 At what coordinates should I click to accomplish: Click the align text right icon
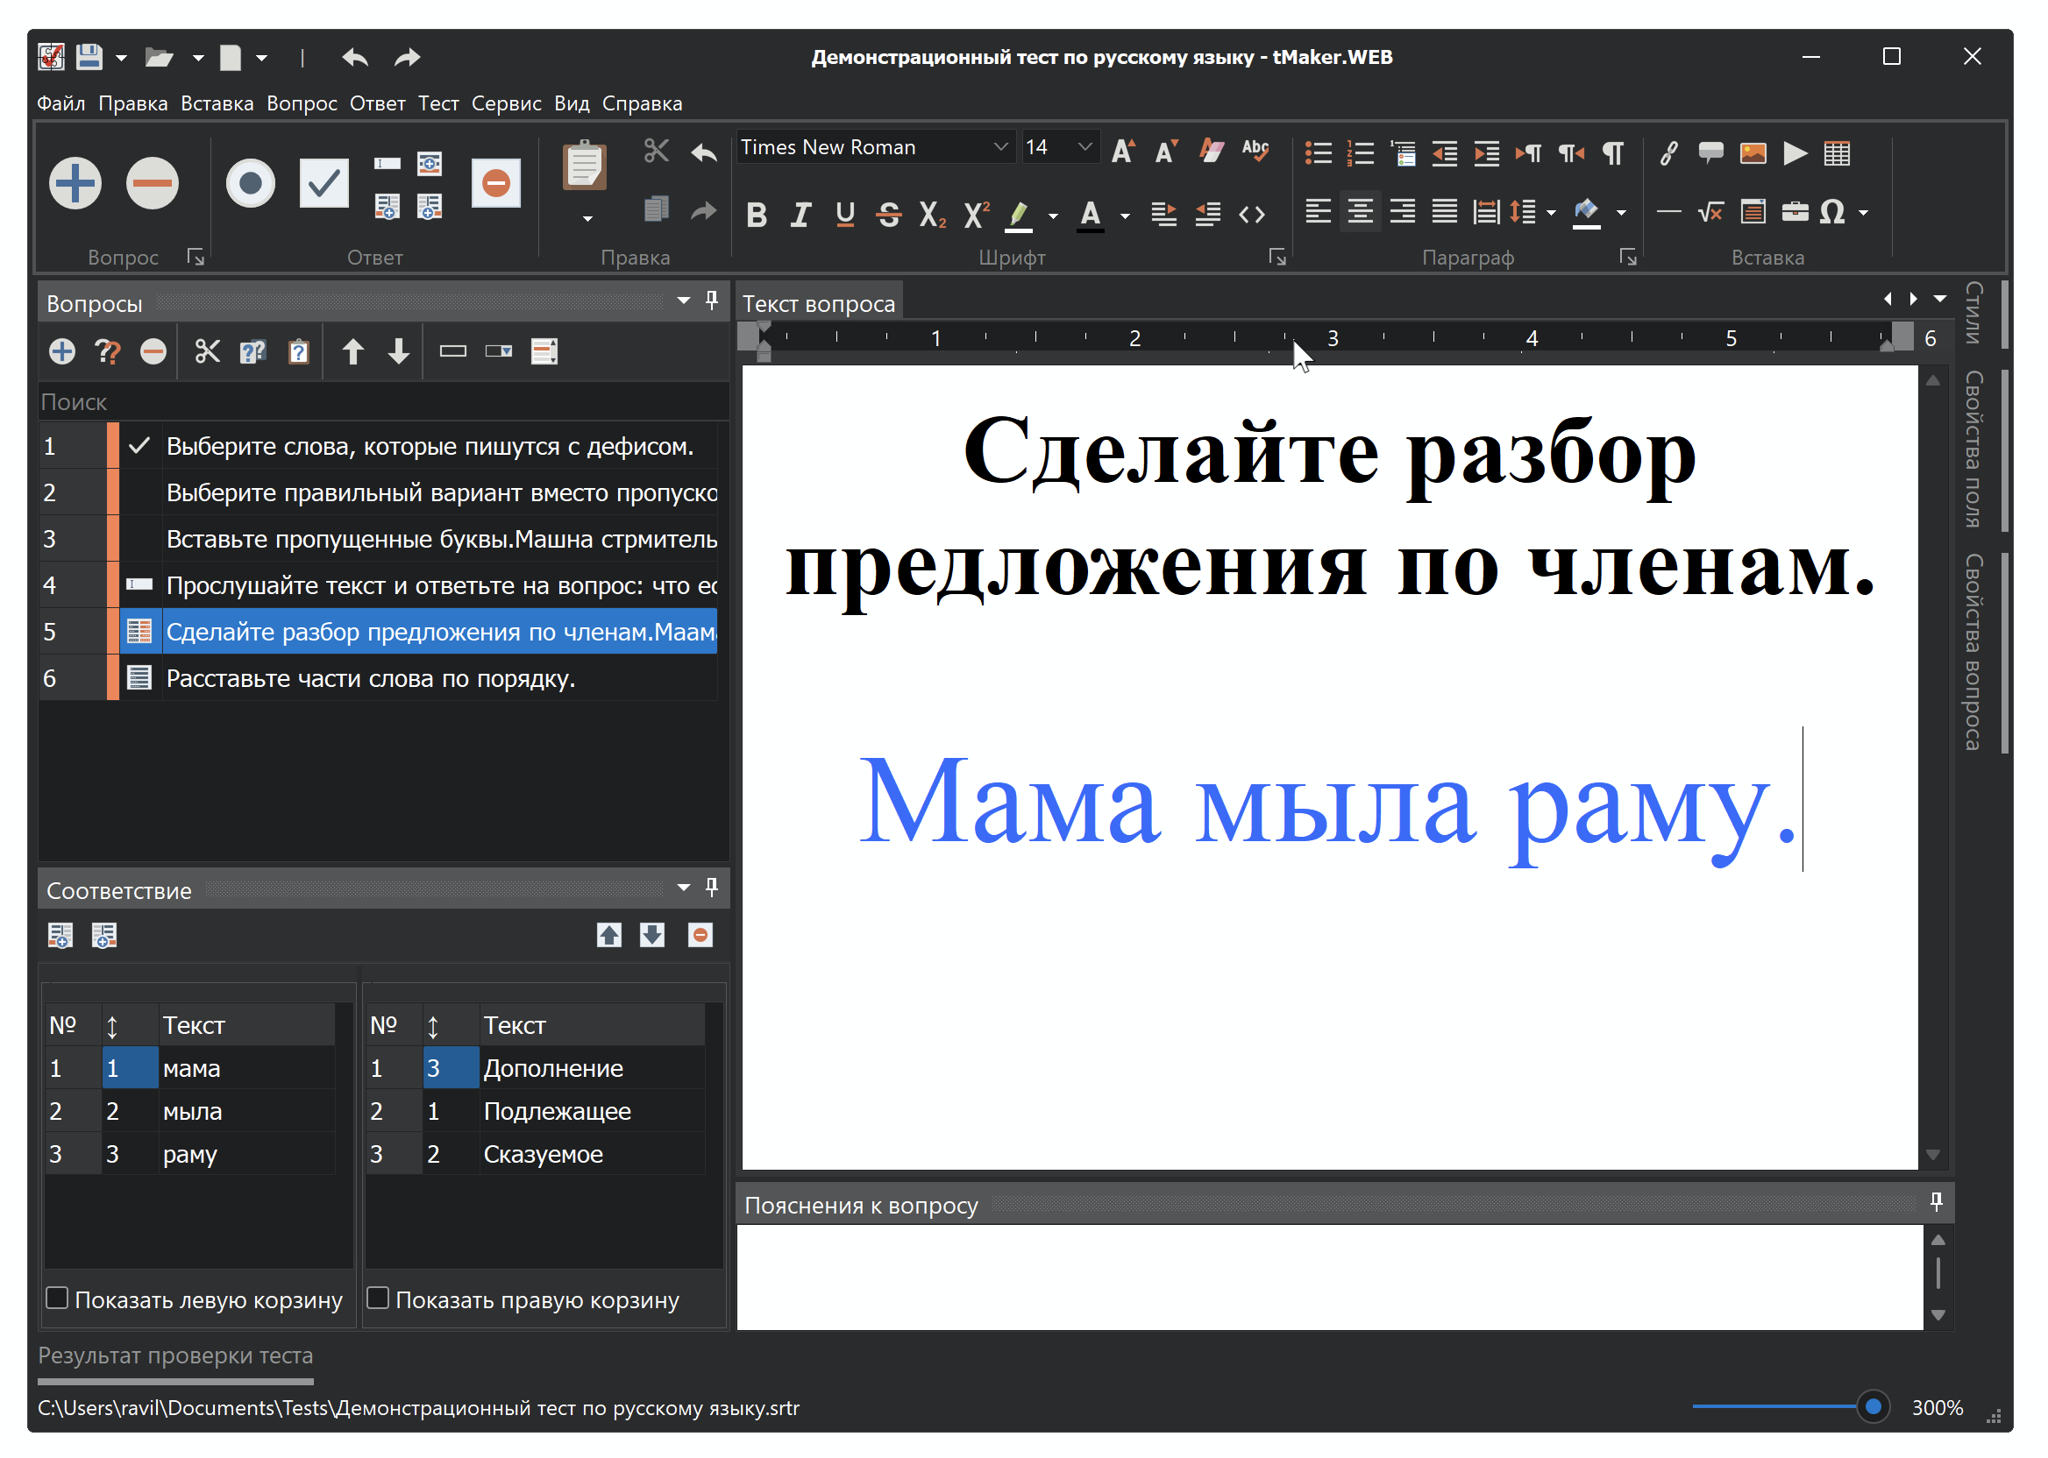coord(1402,212)
